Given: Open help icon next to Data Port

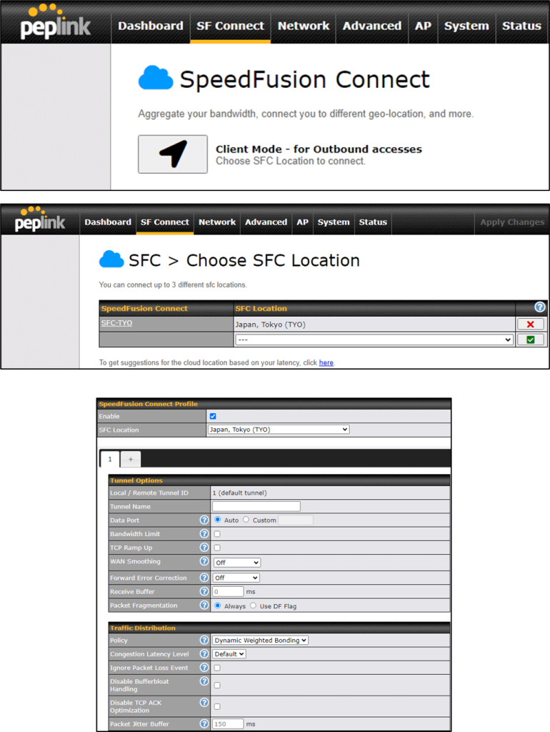Looking at the screenshot, I should click(204, 520).
